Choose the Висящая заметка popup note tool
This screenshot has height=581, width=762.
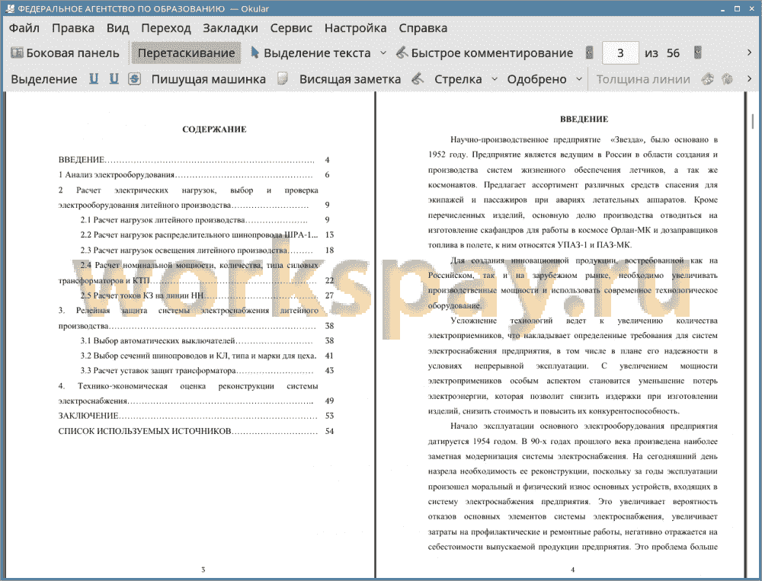(350, 79)
